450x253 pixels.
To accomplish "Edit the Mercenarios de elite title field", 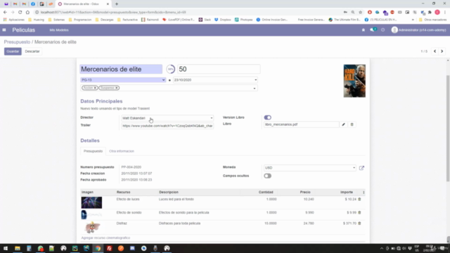I will 121,69.
